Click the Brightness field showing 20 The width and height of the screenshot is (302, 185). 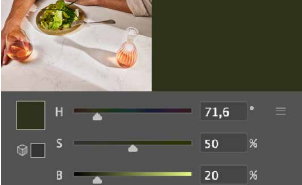click(224, 175)
